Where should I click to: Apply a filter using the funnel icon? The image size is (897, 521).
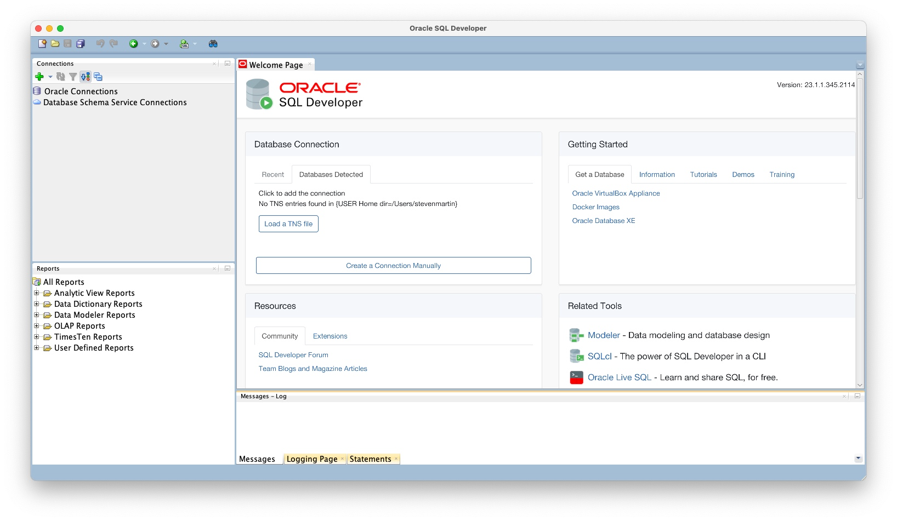pos(73,77)
